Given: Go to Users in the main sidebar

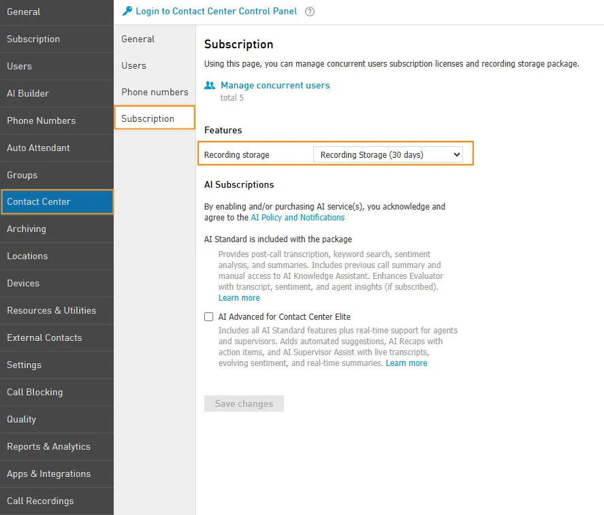Looking at the screenshot, I should (x=57, y=66).
